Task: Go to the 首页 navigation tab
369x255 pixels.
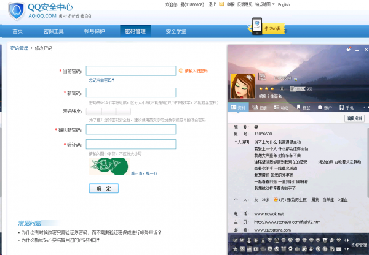Action: (18, 31)
